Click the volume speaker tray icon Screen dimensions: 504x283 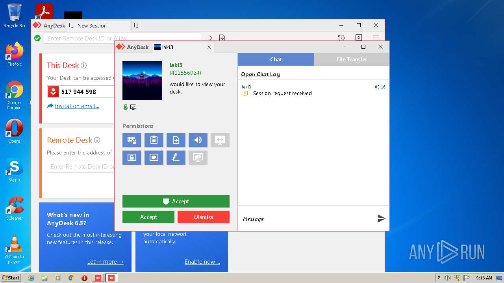448,278
